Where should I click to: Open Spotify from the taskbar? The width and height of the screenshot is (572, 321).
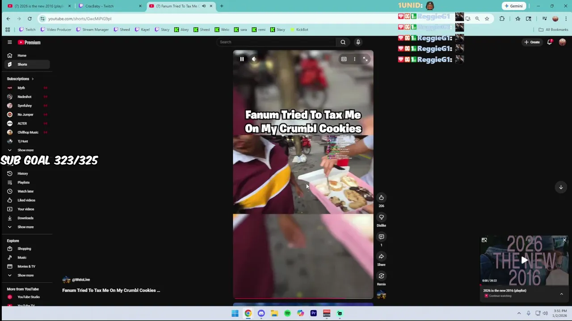point(287,313)
